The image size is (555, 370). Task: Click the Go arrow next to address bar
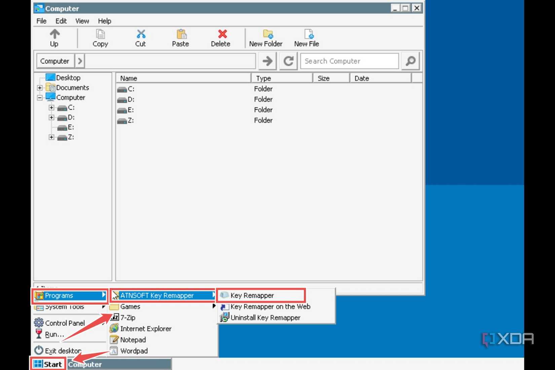coord(268,61)
